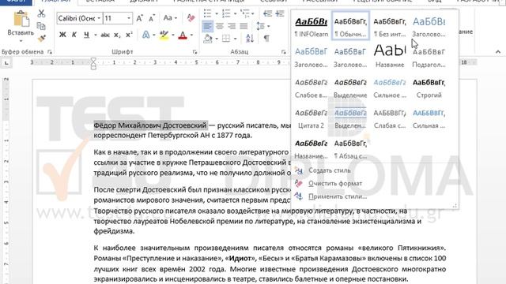Toggle strikethrough with the abc button
Viewport: 506px width, 284px height.
point(105,35)
